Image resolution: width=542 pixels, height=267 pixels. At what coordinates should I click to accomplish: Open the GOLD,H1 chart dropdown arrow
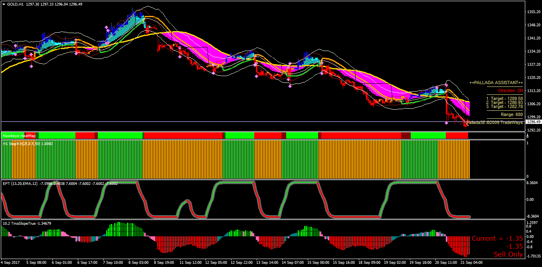click(4, 4)
